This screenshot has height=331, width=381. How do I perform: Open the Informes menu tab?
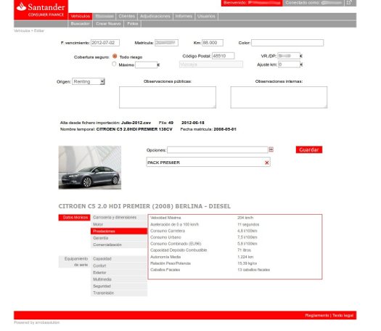tap(184, 16)
